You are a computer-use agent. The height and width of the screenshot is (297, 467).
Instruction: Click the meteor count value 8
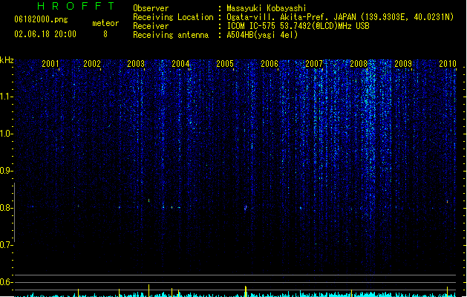click(x=105, y=34)
